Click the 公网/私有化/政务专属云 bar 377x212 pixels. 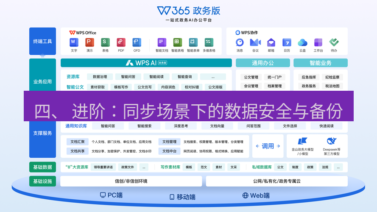click(x=277, y=181)
